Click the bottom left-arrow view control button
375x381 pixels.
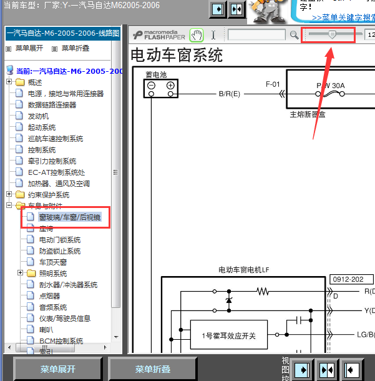(352, 370)
